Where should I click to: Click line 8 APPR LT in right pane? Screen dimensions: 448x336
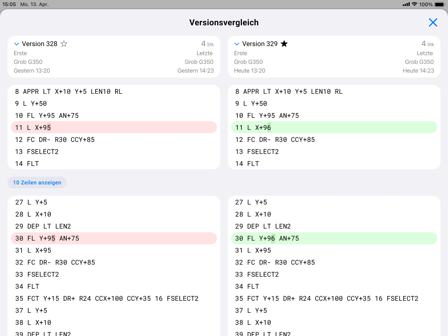coord(289,91)
